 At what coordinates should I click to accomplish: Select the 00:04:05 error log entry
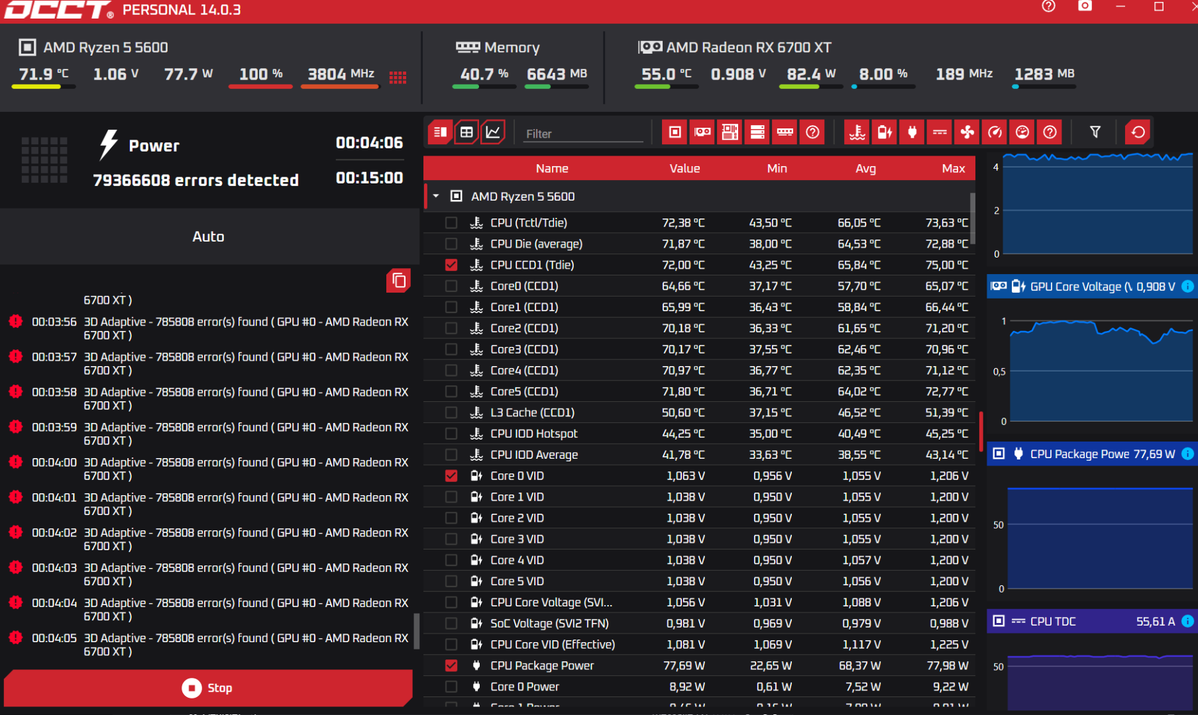pos(209,645)
